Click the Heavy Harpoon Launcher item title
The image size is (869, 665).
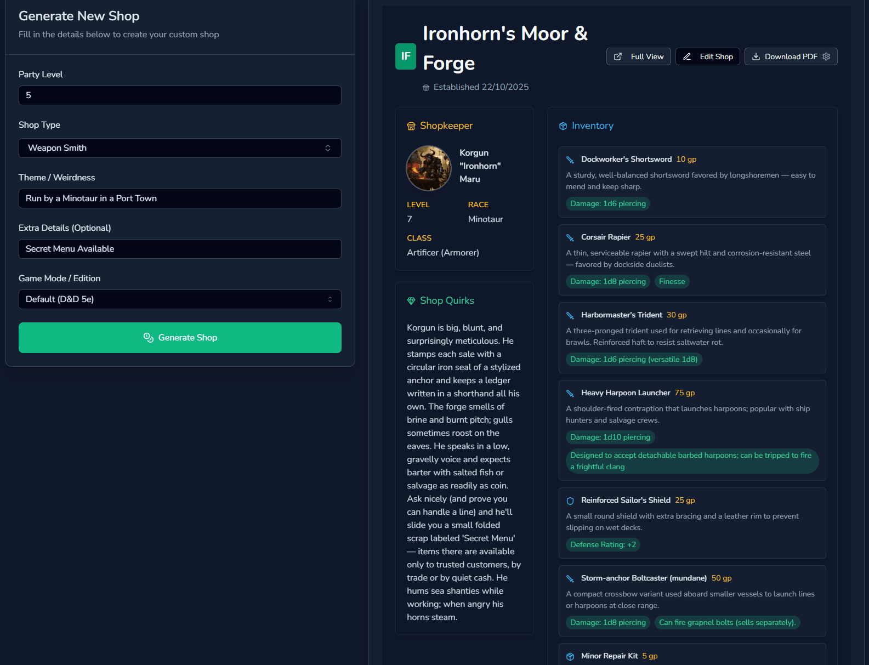pos(626,393)
